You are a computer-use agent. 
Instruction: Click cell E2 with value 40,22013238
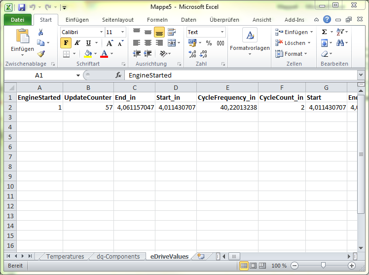point(227,107)
